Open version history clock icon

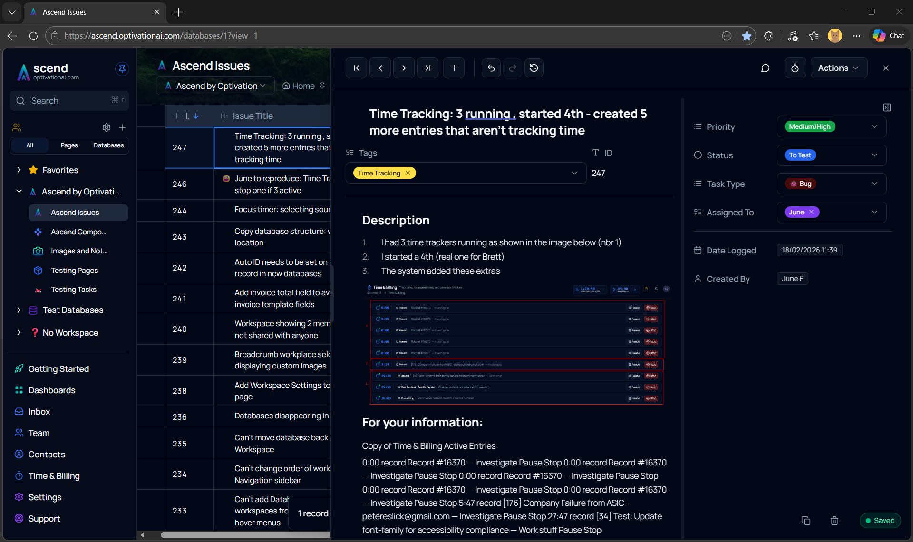click(x=534, y=68)
